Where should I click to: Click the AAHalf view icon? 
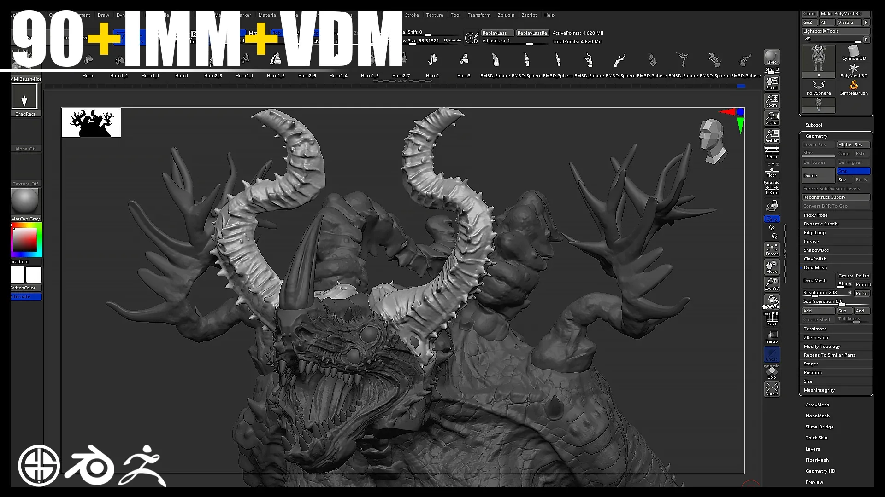pos(772,136)
